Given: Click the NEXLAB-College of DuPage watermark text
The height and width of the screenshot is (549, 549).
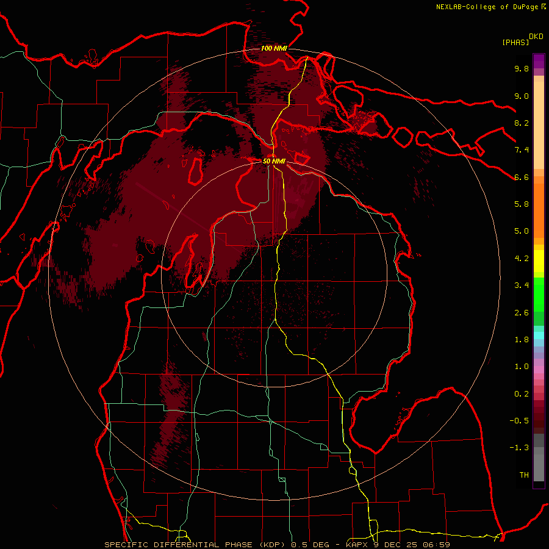Looking at the screenshot, I should (x=488, y=7).
